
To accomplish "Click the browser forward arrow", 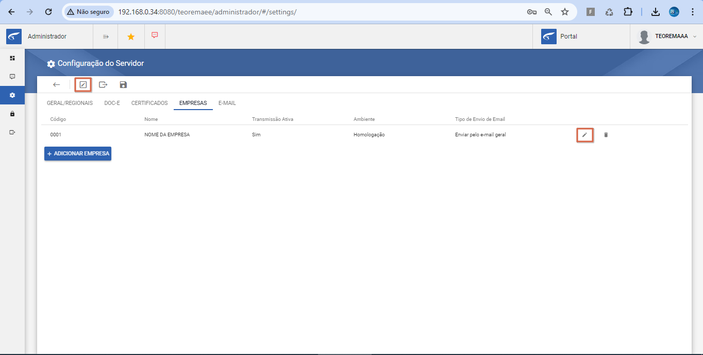I will click(x=30, y=11).
